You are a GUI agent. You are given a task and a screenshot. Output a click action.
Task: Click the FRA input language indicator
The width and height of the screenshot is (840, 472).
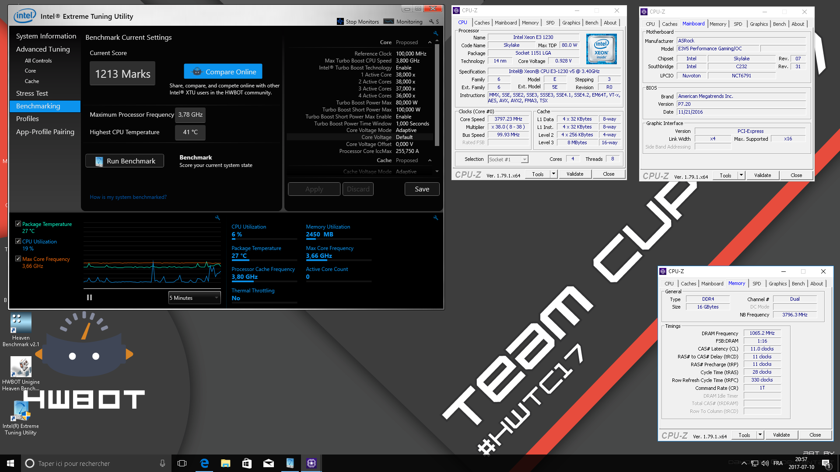(778, 463)
